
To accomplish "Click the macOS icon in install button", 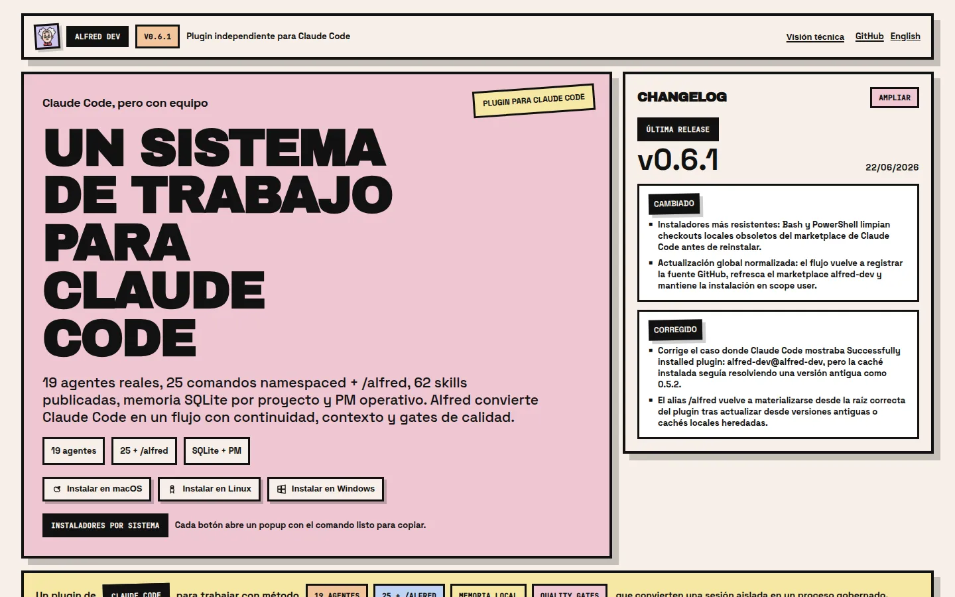I will click(x=57, y=489).
